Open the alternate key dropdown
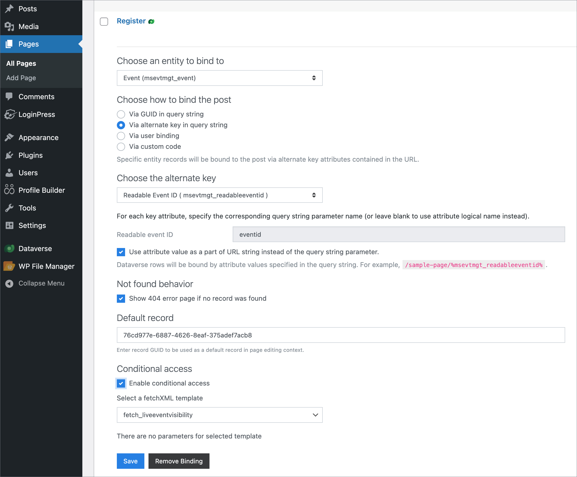This screenshot has height=477, width=577. 220,195
